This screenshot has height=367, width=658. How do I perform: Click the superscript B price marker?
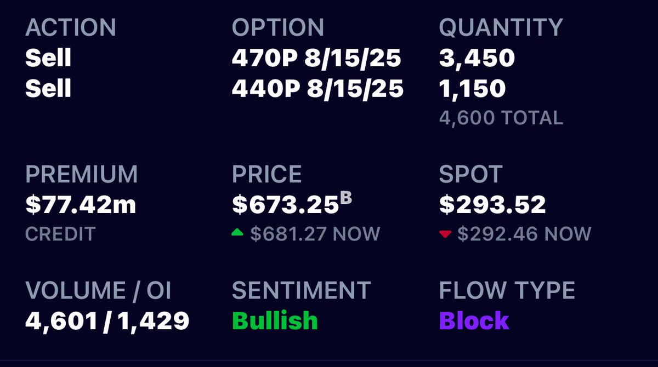(x=346, y=196)
